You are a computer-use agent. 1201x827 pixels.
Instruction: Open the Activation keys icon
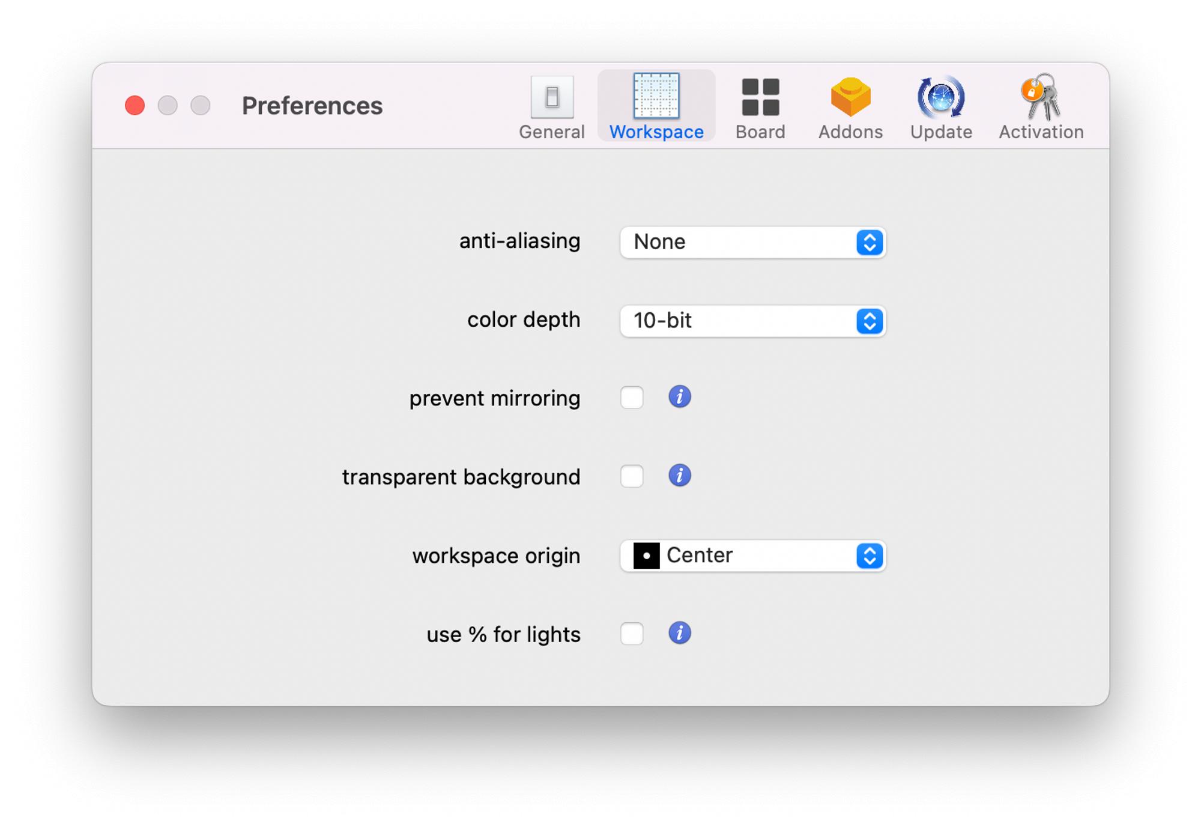click(x=1041, y=97)
